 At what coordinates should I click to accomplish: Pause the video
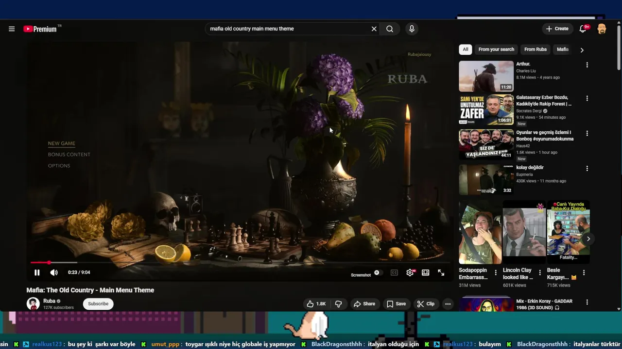(37, 272)
